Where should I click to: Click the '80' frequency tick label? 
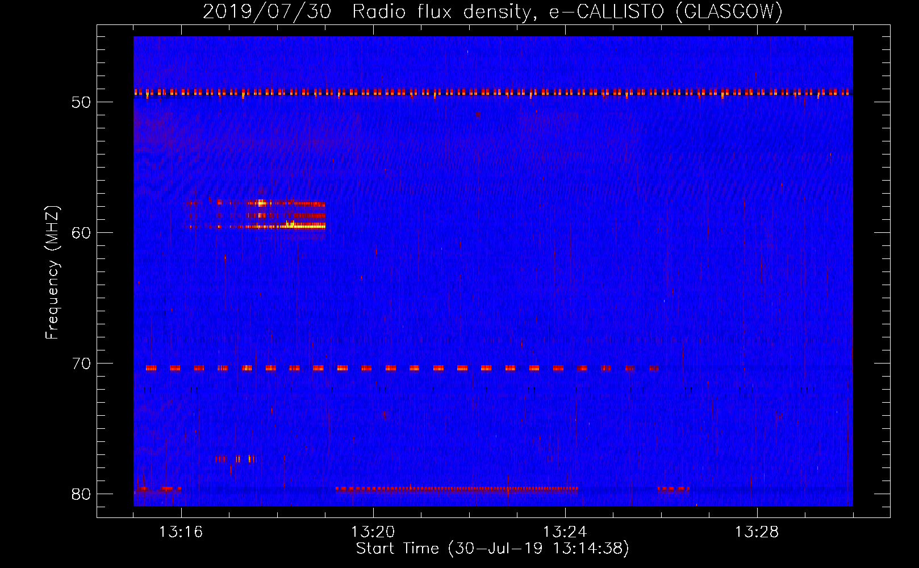81,494
